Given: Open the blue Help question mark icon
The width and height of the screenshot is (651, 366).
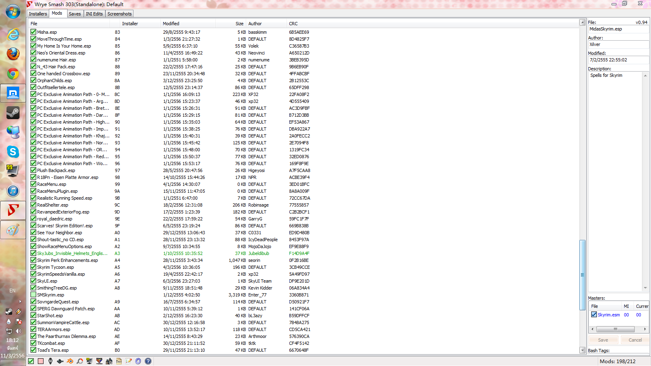Looking at the screenshot, I should point(148,361).
